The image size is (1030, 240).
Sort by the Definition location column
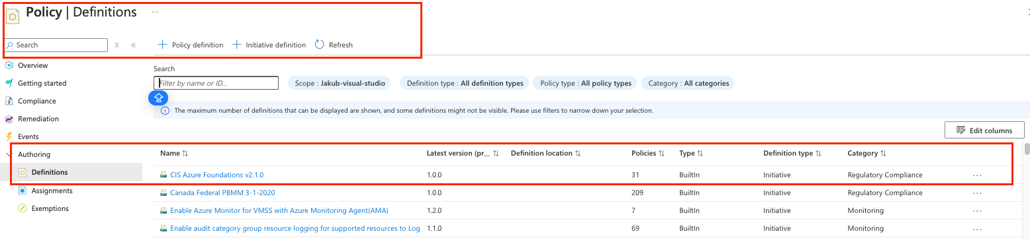(x=545, y=153)
